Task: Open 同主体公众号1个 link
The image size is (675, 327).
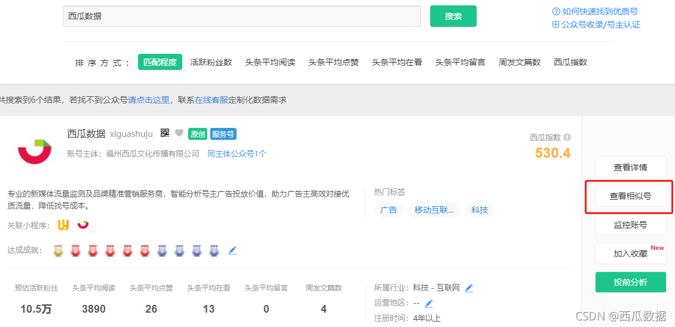Action: tap(237, 154)
